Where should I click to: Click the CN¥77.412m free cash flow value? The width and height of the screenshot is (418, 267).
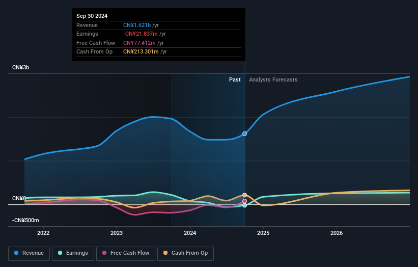coord(139,43)
